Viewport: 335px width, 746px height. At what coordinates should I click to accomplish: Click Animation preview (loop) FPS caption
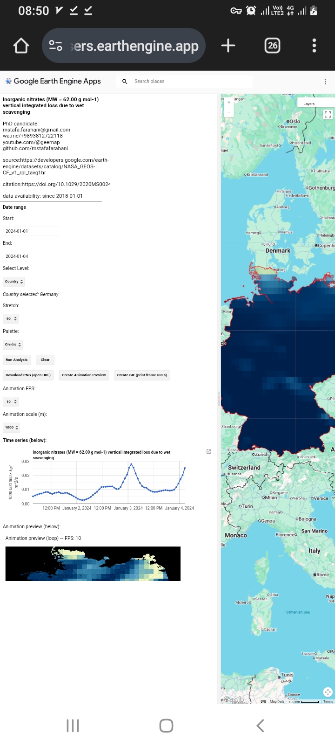pos(43,538)
